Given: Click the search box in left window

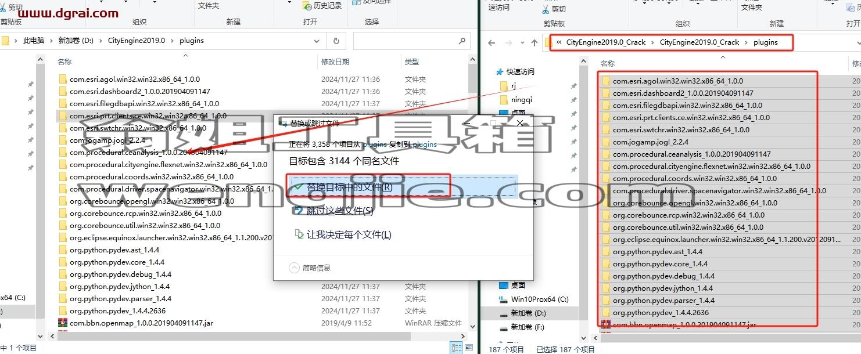Looking at the screenshot, I should tap(411, 41).
